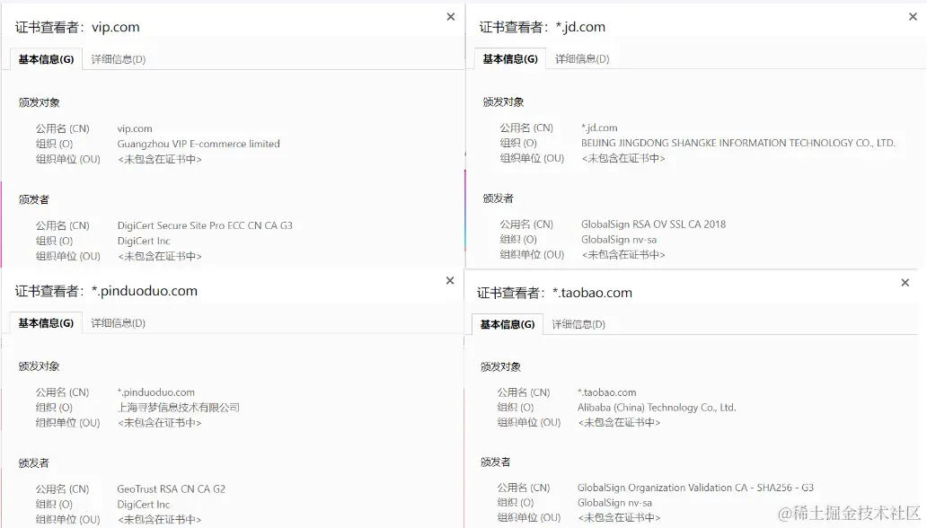Open 详细信息(D) tab in *.pinduoduo.com viewer
The height and width of the screenshot is (528, 927).
tap(119, 323)
